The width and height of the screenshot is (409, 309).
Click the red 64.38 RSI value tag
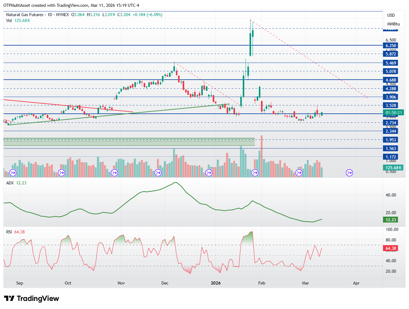(x=391, y=248)
